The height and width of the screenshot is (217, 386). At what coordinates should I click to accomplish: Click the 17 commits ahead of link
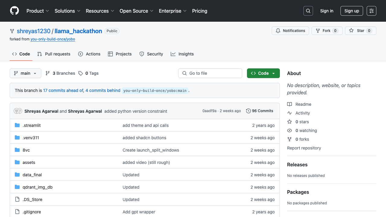point(63,90)
